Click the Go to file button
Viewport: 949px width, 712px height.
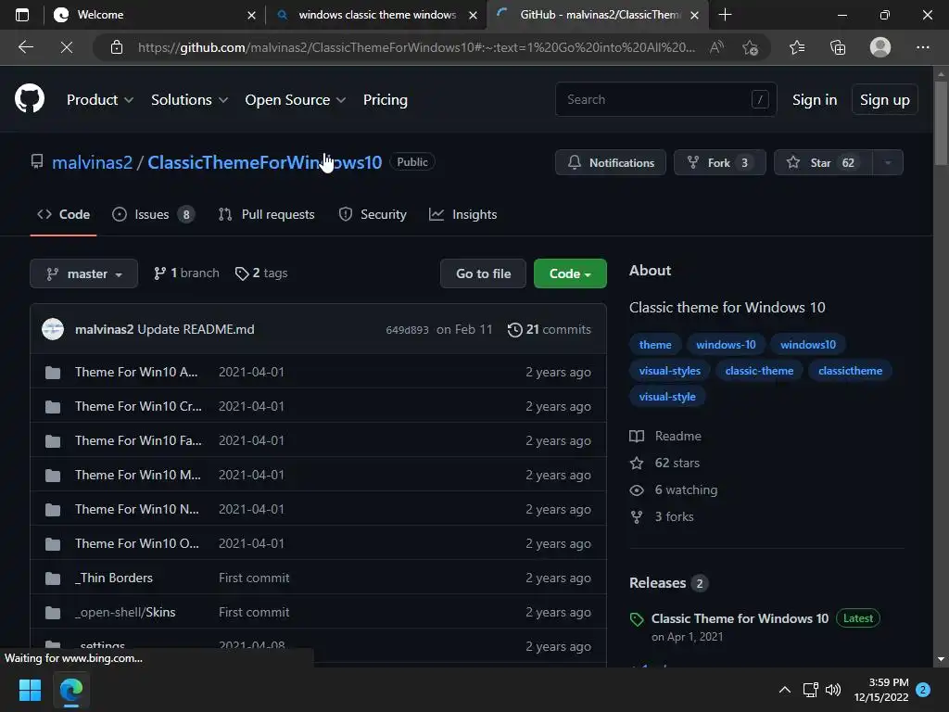click(483, 273)
